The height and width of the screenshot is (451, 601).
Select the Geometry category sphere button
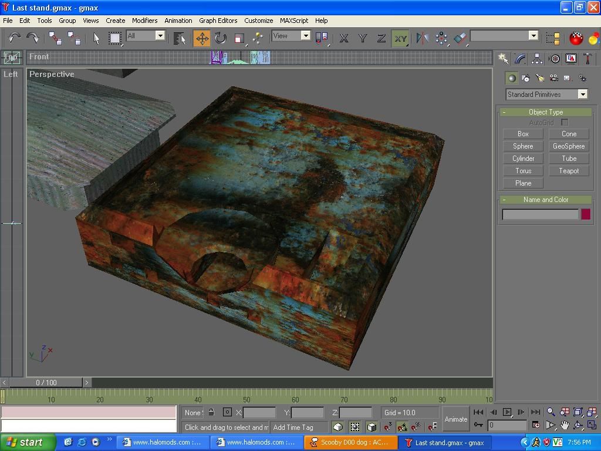512,78
